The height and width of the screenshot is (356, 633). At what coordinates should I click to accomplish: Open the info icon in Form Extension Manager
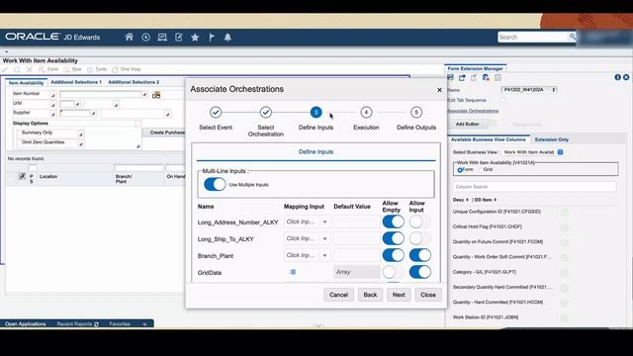click(x=617, y=77)
